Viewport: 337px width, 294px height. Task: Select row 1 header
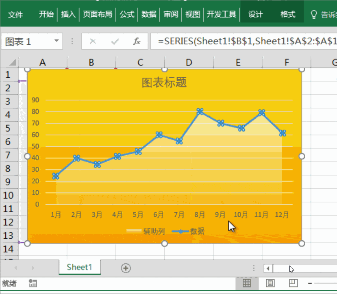8,74
